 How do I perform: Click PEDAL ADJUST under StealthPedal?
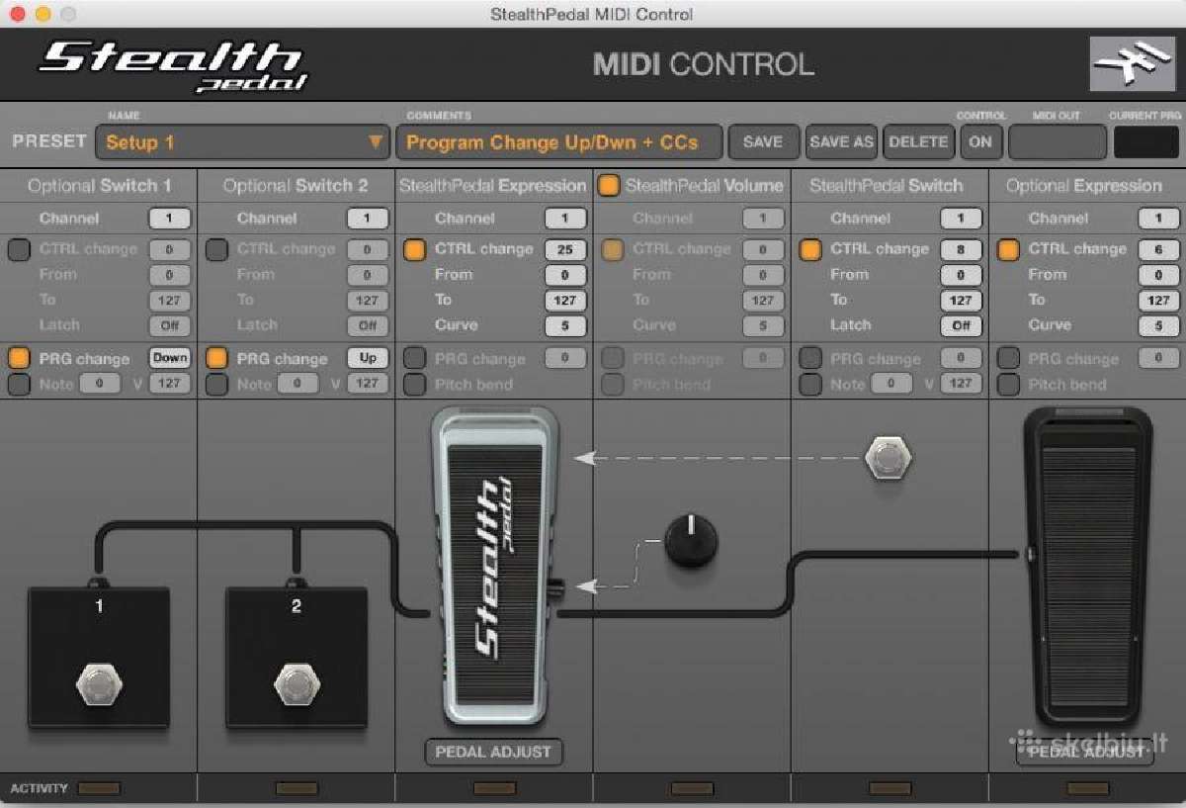494,753
